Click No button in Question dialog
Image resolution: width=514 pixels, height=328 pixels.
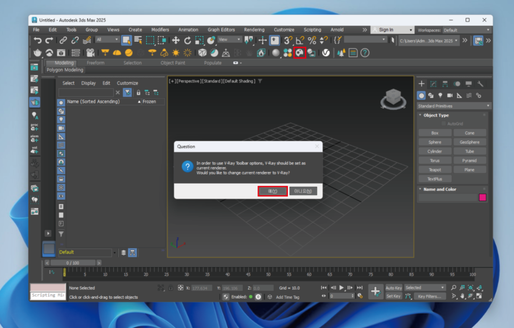pyautogui.click(x=303, y=191)
